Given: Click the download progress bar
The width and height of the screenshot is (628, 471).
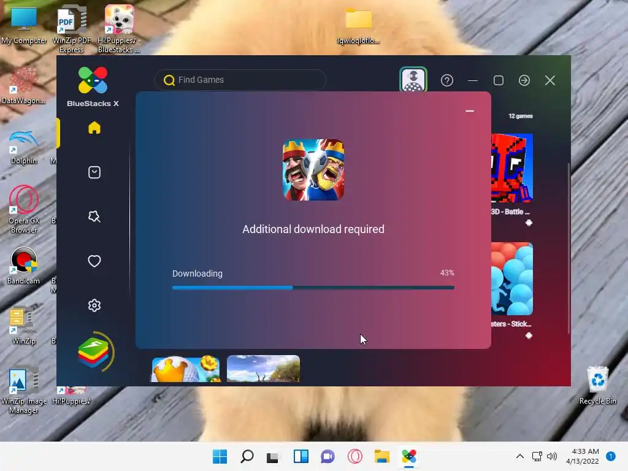Looking at the screenshot, I should (x=313, y=288).
